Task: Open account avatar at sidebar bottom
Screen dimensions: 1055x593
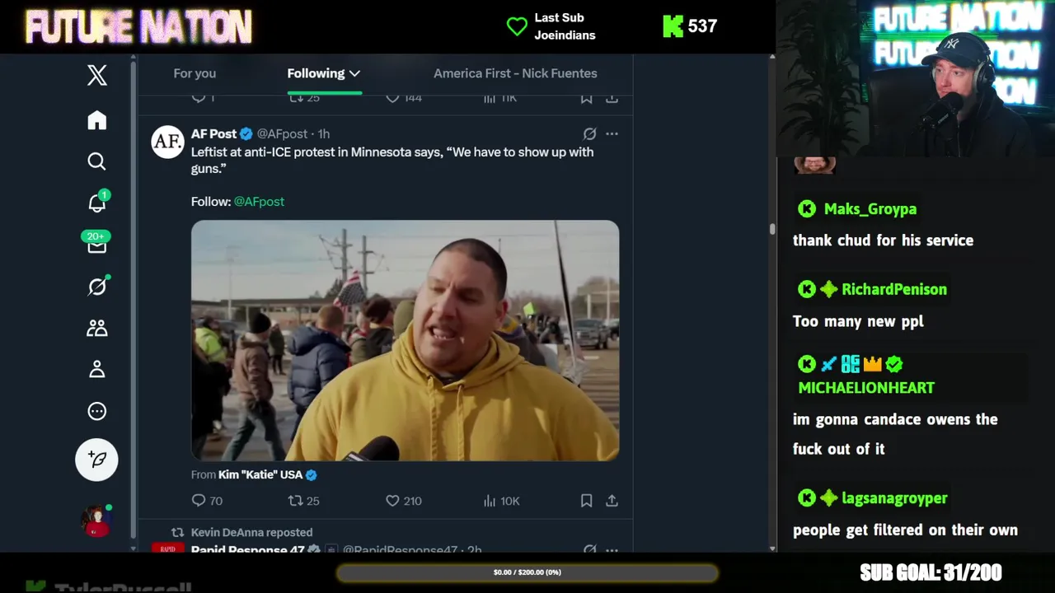Action: [x=96, y=521]
